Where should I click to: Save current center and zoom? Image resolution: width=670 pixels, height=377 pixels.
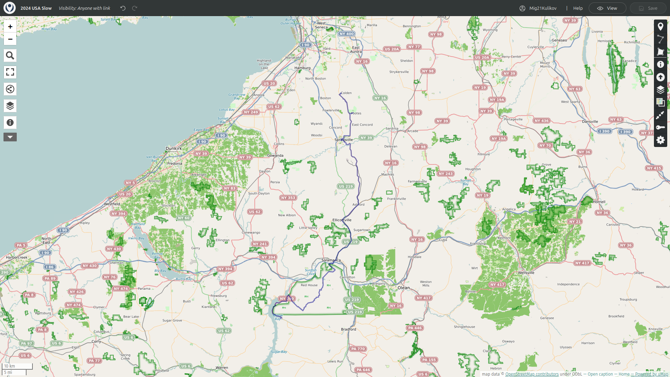coord(660,115)
